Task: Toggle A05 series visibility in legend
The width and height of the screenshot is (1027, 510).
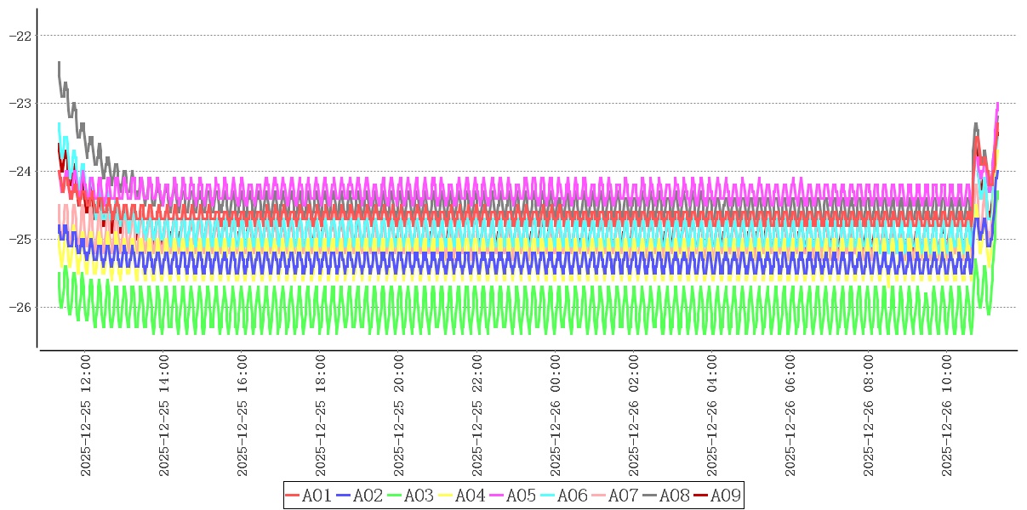Action: [521, 496]
